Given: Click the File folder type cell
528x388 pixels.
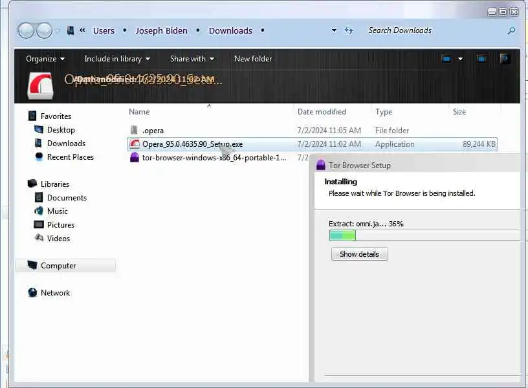Looking at the screenshot, I should (392, 130).
